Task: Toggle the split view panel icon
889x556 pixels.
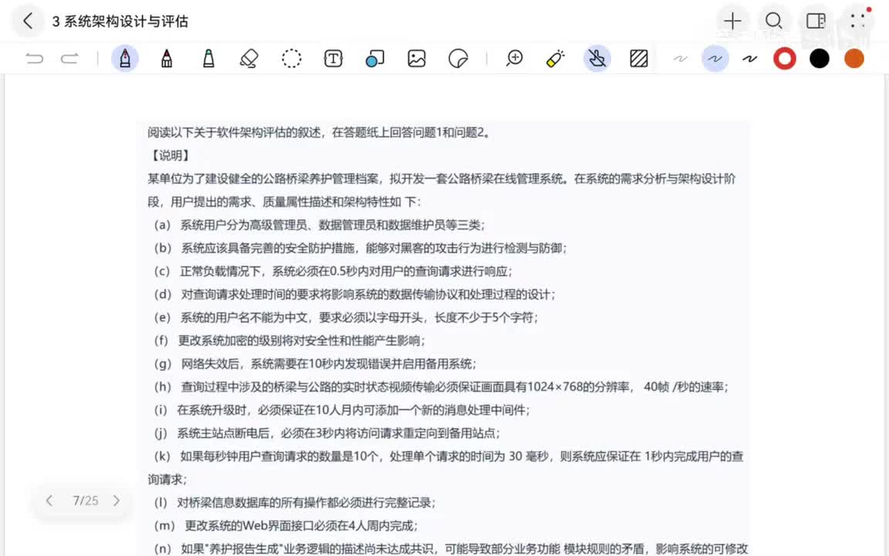Action: click(x=816, y=21)
